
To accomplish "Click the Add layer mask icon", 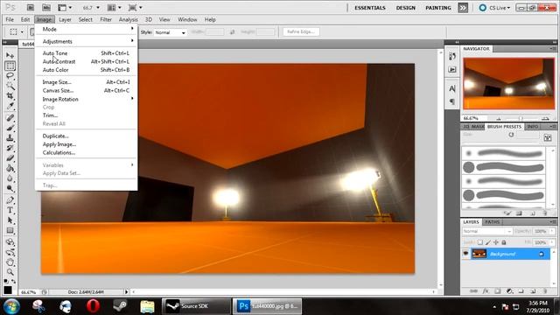I will click(498, 291).
